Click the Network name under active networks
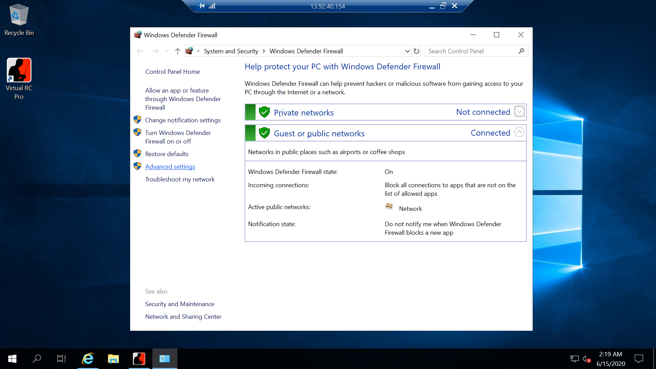The height and width of the screenshot is (369, 656). (410, 209)
